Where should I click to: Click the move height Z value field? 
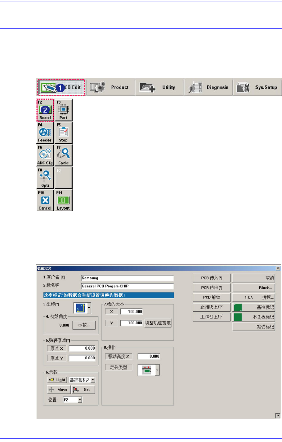(149, 356)
